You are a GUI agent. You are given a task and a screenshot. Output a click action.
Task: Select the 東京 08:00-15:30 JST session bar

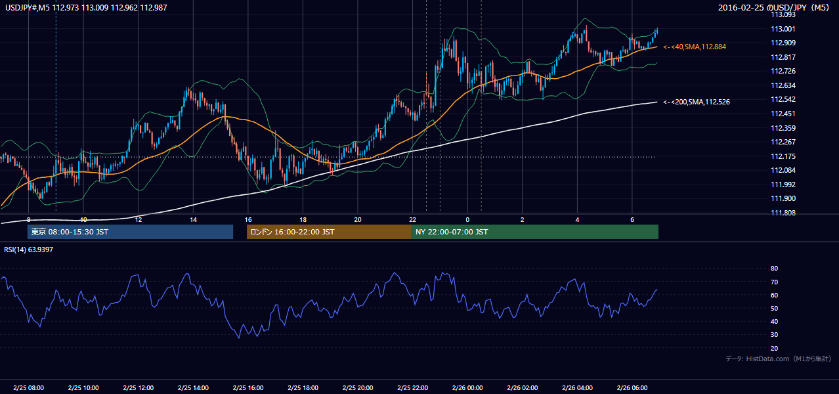[x=130, y=232]
